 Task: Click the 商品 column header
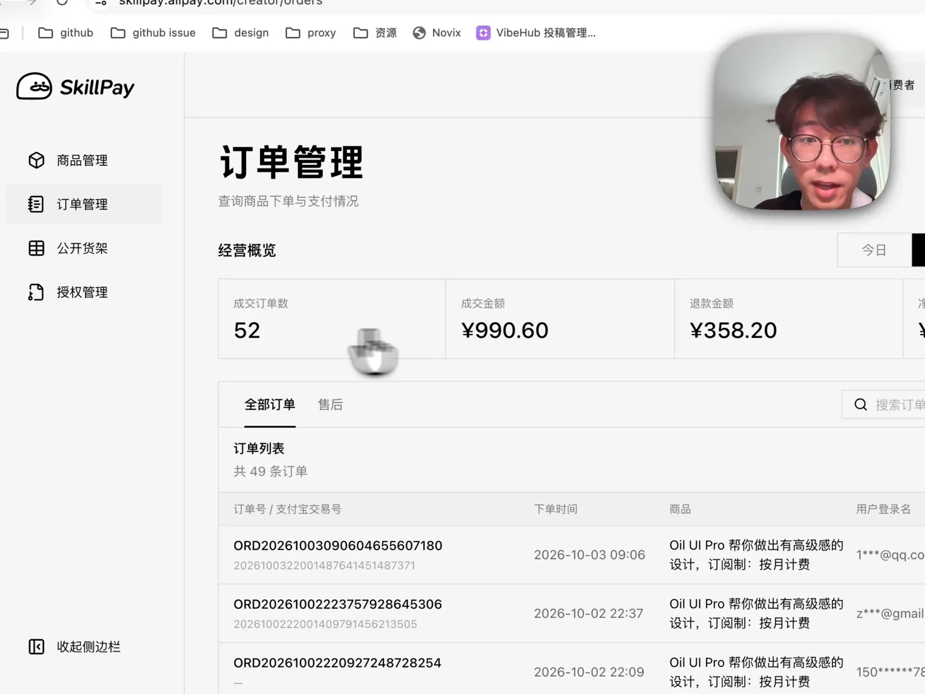[x=680, y=510]
